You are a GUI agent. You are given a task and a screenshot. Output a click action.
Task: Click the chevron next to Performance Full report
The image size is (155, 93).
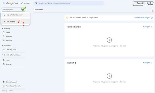click(152, 27)
